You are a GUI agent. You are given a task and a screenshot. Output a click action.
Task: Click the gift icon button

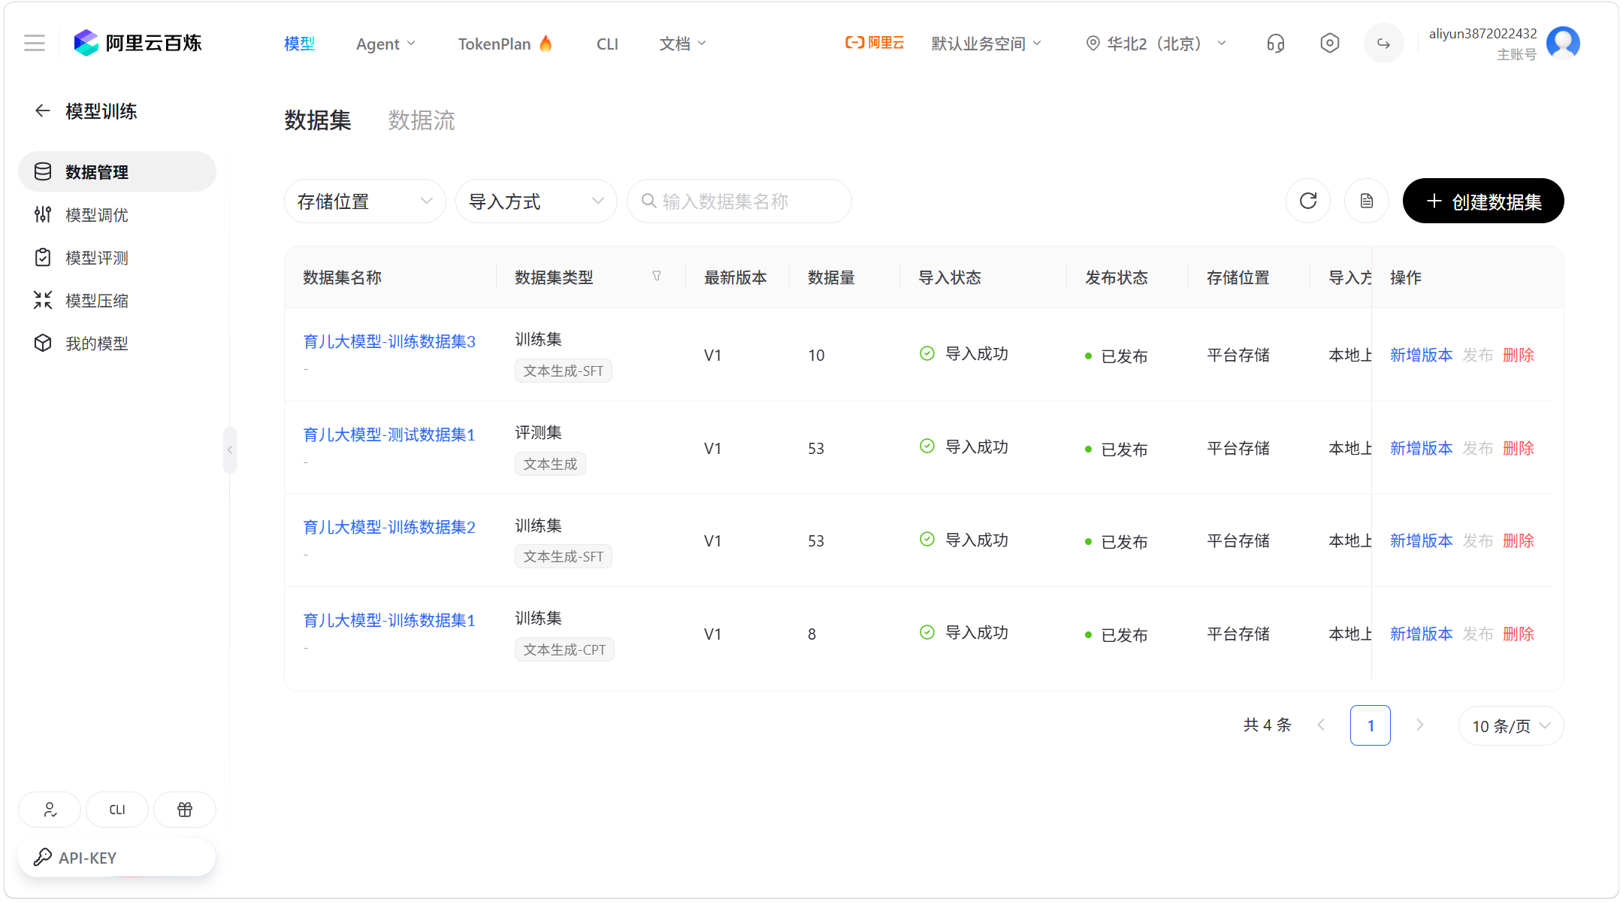[185, 810]
